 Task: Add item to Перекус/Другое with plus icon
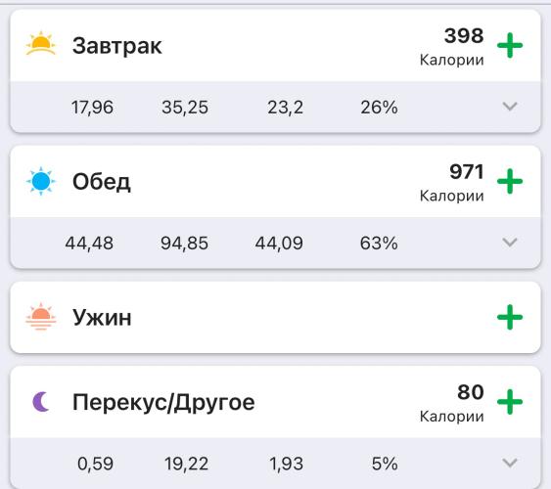coord(510,402)
